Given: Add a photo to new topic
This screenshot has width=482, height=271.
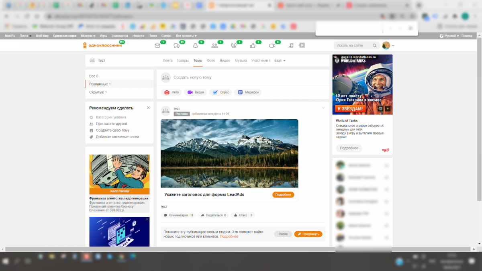Looking at the screenshot, I should [x=172, y=92].
